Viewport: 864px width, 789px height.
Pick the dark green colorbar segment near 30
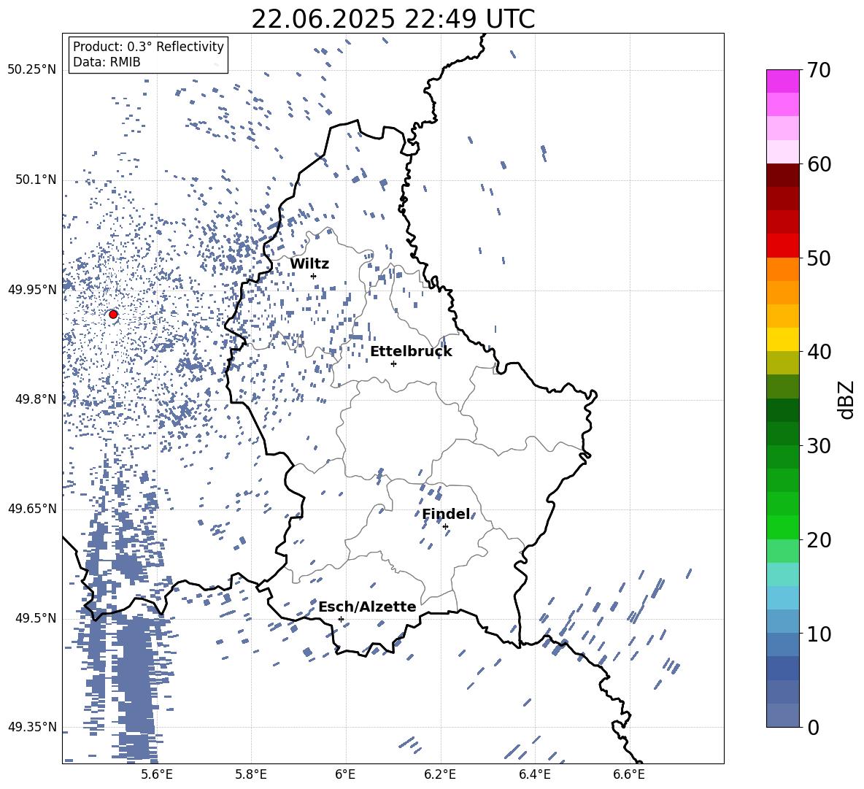pyautogui.click(x=782, y=434)
